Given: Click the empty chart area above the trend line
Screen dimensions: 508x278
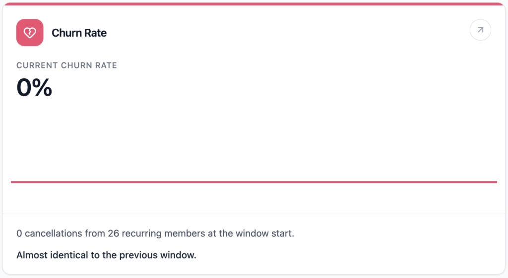Looking at the screenshot, I should pos(254,139).
